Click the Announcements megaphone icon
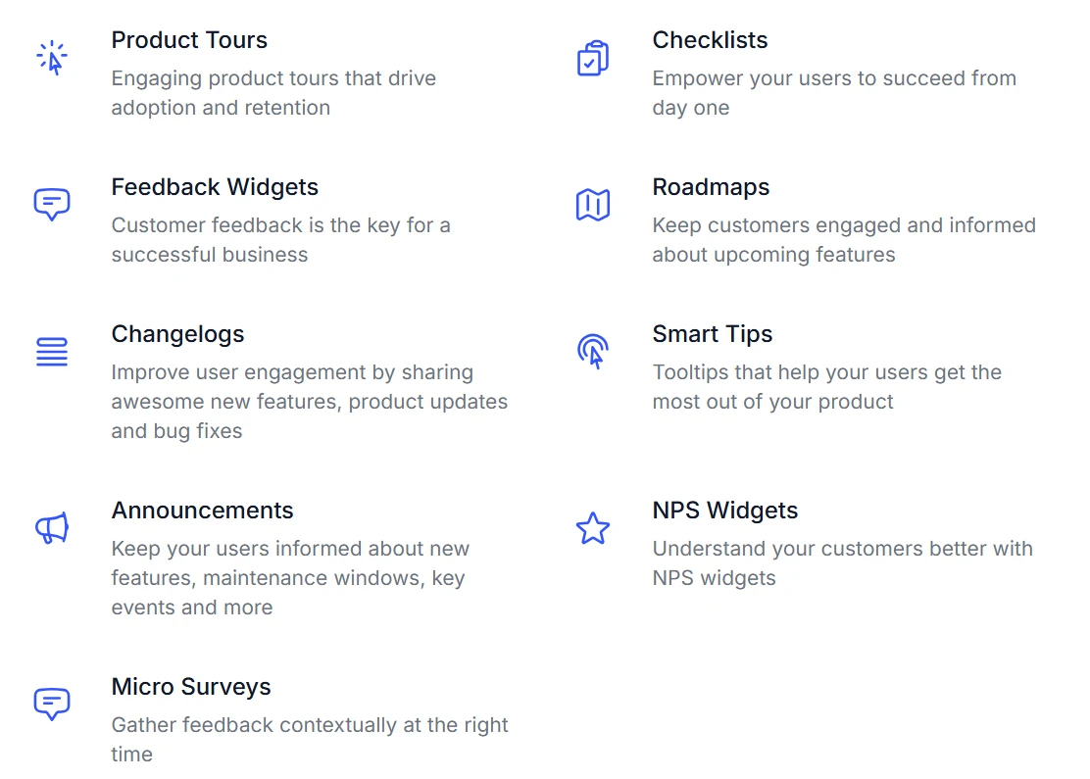 coord(52,528)
